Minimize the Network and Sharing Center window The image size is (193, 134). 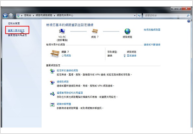(x=174, y=9)
